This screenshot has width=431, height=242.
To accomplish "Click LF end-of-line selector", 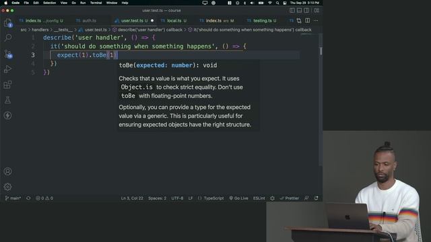I will (191, 198).
